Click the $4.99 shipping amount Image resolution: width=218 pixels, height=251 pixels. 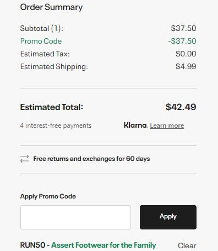coord(186,66)
